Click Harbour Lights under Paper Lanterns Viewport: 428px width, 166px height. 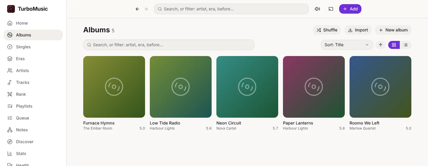295,128
